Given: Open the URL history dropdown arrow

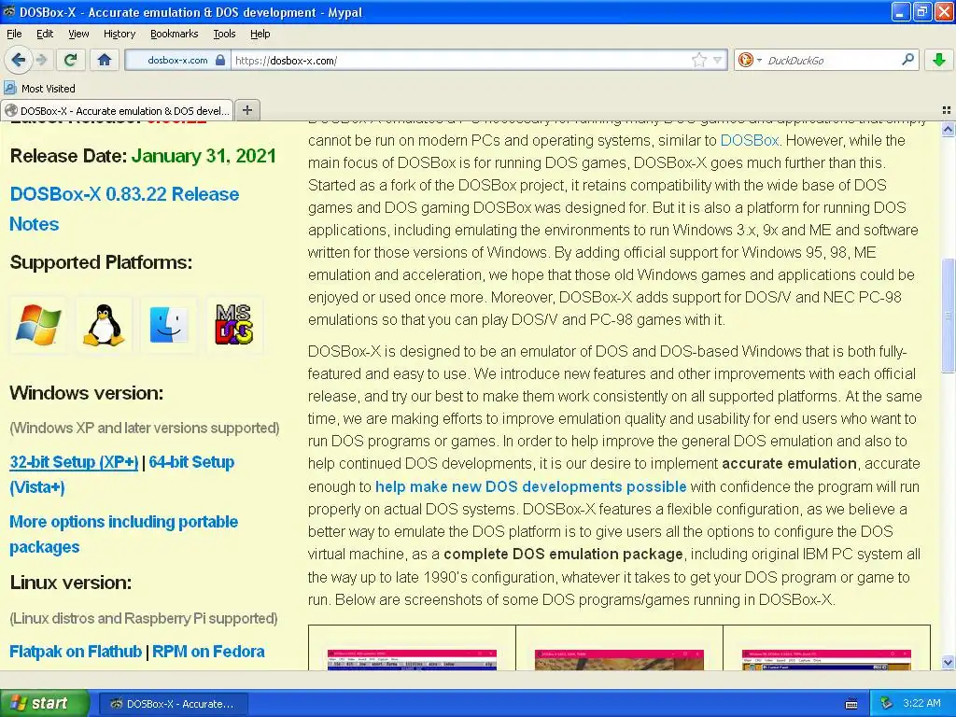Looking at the screenshot, I should (718, 60).
